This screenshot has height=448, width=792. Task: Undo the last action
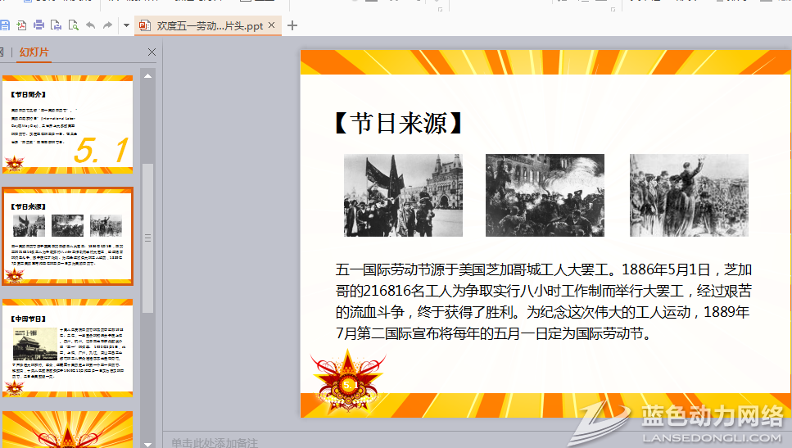[x=91, y=25]
